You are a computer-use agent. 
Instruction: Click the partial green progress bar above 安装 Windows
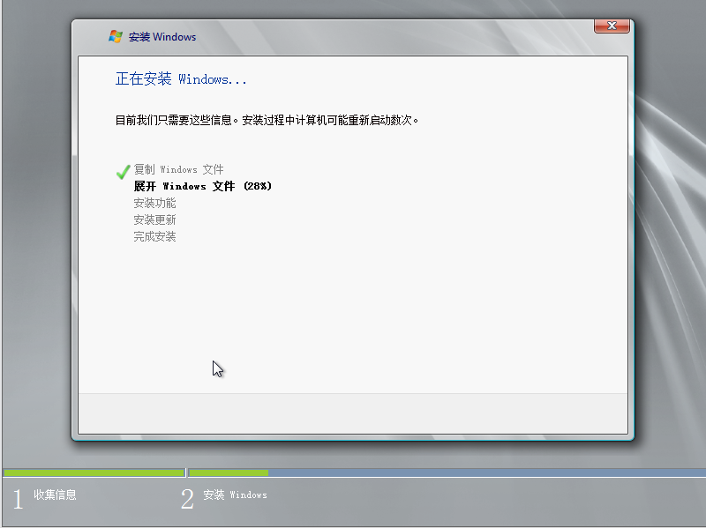click(x=229, y=472)
